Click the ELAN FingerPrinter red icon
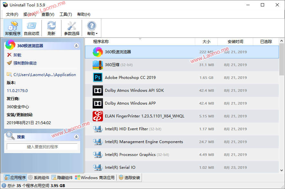This screenshot has width=285, height=189. point(98,116)
